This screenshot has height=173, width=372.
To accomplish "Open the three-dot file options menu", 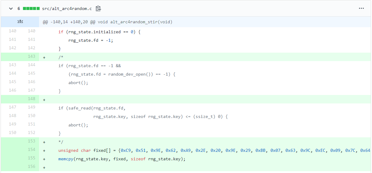I will [361, 8].
